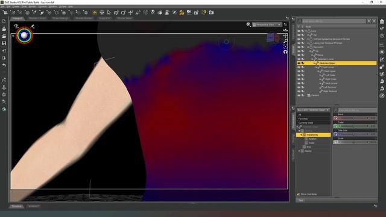Toggle visibility eye for Laney Hair row
Image resolution: width=386 pixels, height=217 pixels.
point(299,43)
